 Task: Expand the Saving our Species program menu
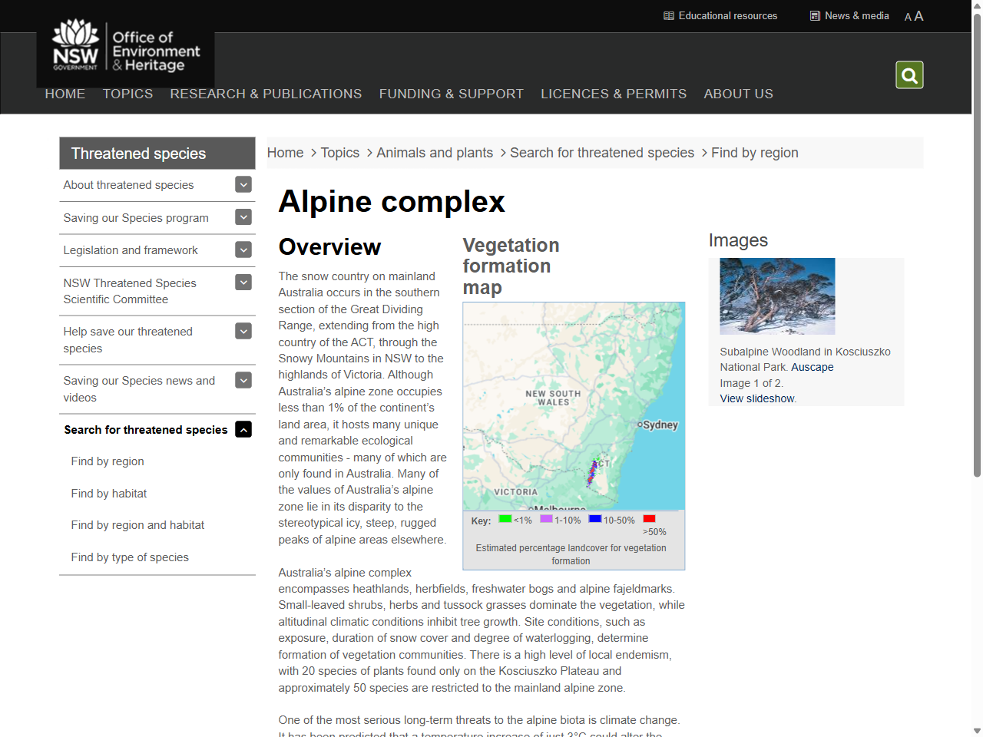click(243, 217)
